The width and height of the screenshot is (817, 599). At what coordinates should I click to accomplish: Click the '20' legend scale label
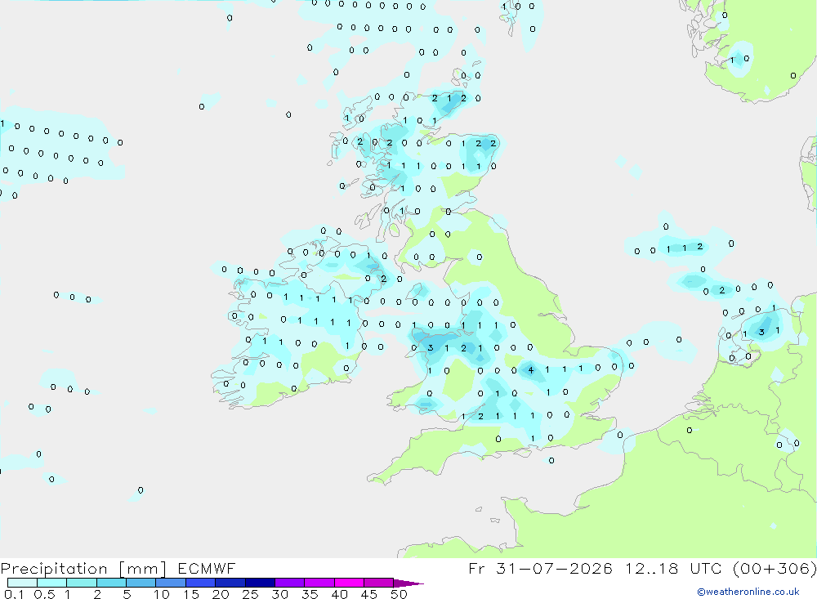tap(221, 594)
